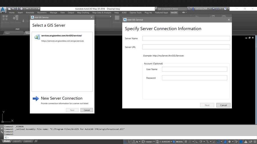
Task: Click Next in Specify Server Connection dialog
Action: tap(207, 105)
